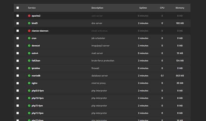Click the CPU column header
Screen dimensions: 206x121
pyautogui.click(x=162, y=8)
